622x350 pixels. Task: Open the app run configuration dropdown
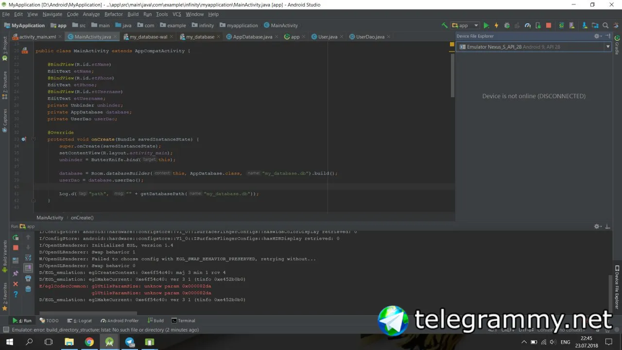[x=465, y=25]
